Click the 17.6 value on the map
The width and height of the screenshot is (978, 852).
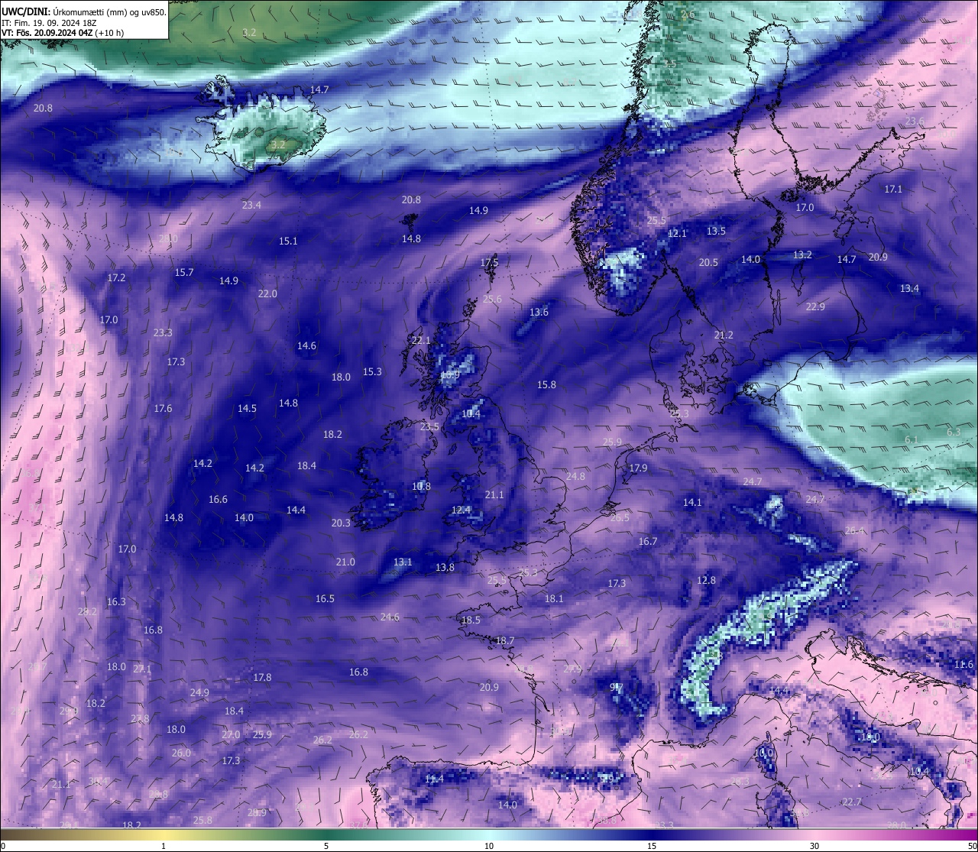point(163,408)
